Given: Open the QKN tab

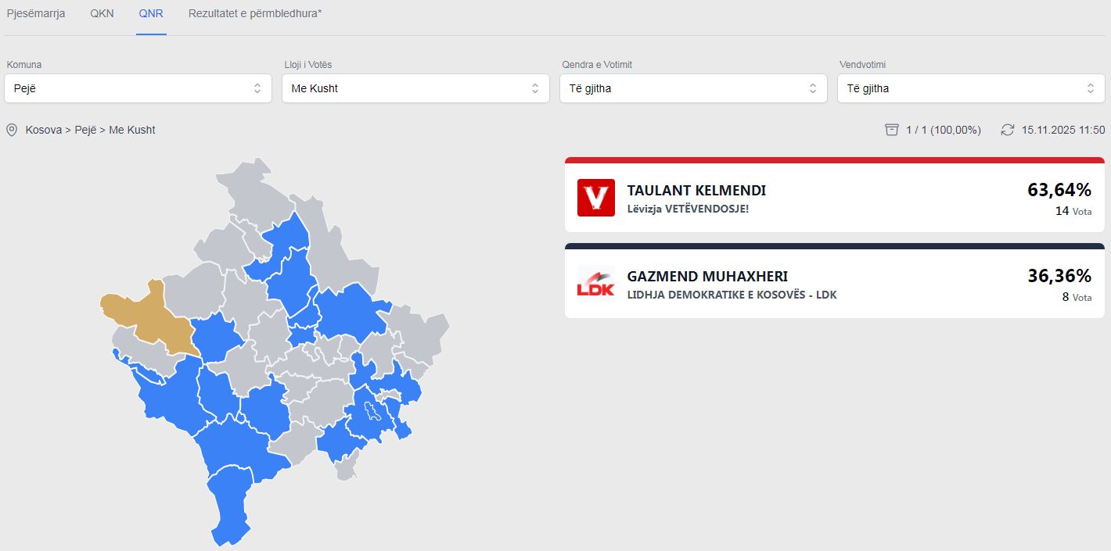Looking at the screenshot, I should pyautogui.click(x=102, y=14).
